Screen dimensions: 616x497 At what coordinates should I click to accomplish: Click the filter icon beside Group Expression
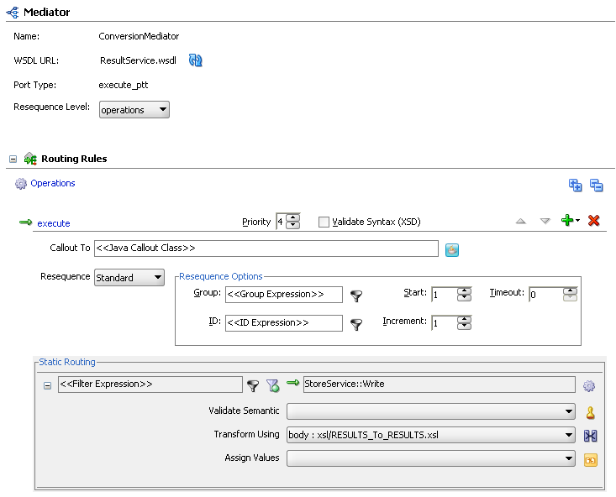tap(356, 296)
